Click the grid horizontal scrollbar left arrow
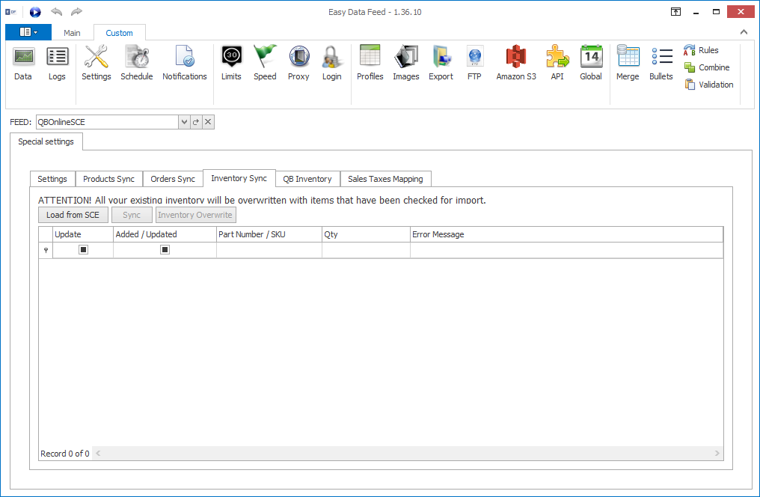This screenshot has width=760, height=497. pos(98,454)
